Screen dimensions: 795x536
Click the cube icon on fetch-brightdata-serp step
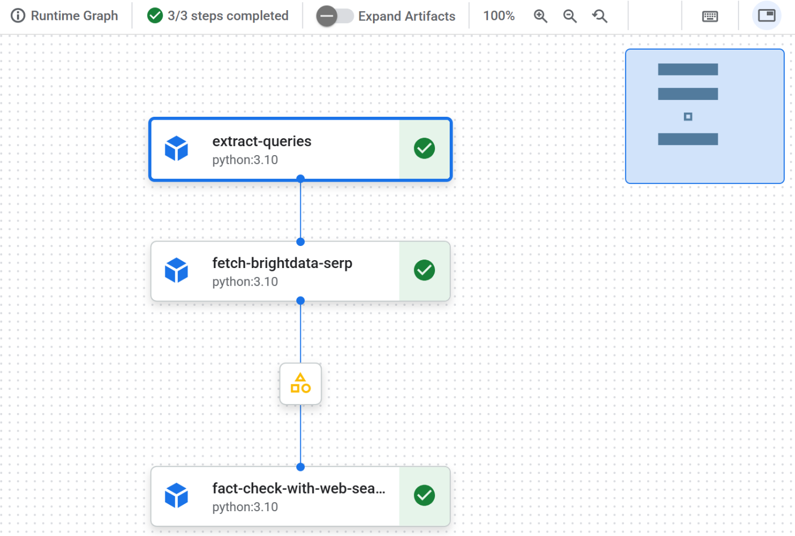[x=177, y=270]
